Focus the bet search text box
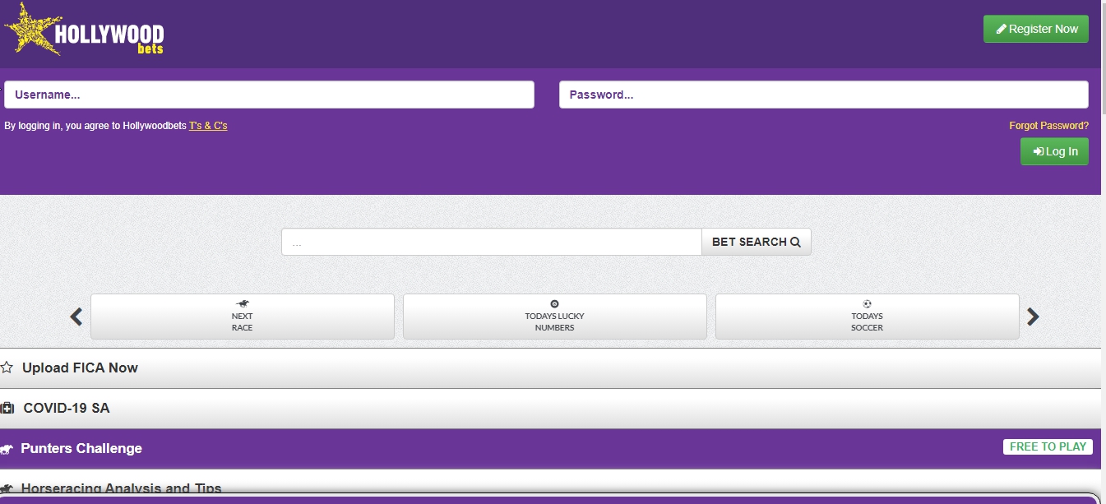Viewport: 1106px width, 504px height. pyautogui.click(x=492, y=242)
